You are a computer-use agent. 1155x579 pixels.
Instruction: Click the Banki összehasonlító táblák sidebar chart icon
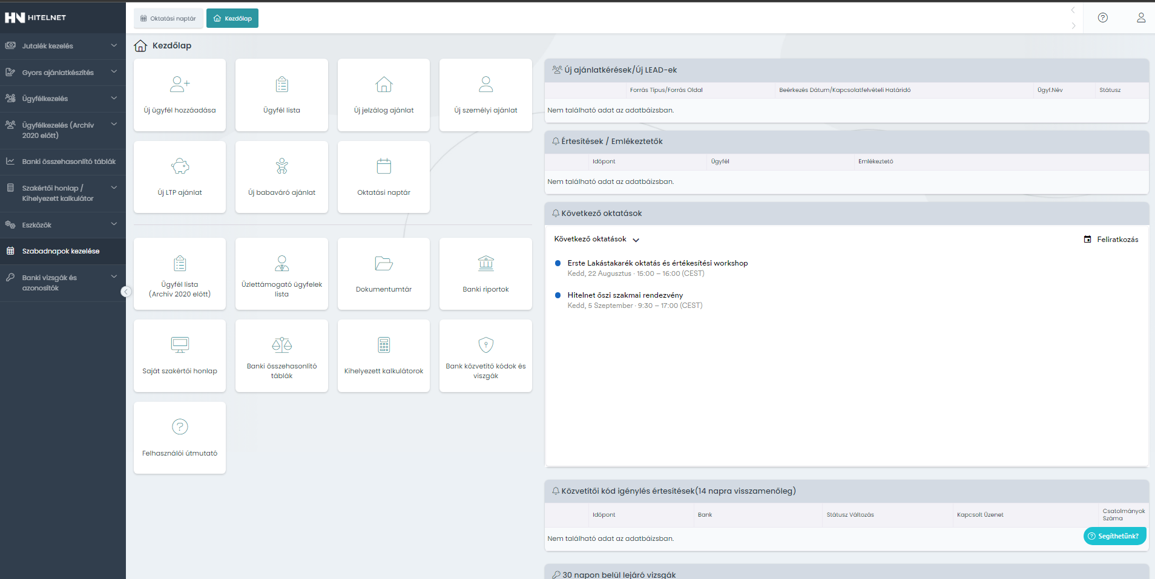(10, 162)
